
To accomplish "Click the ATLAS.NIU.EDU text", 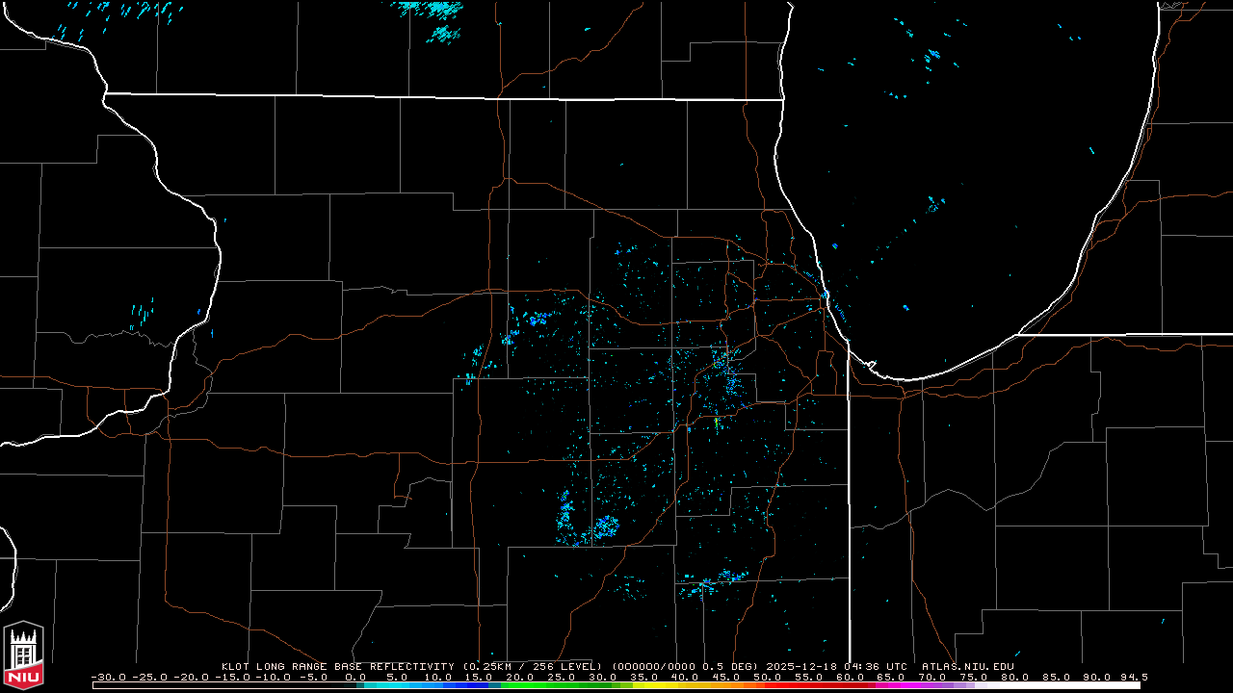I will pos(967,666).
